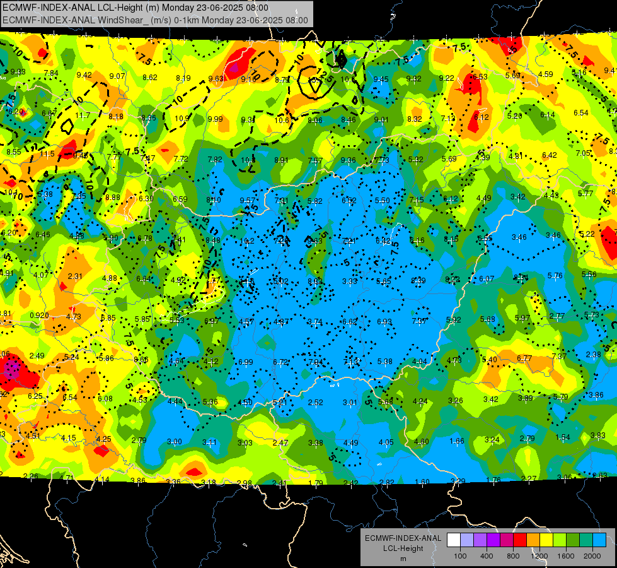617x568 pixels.
Task: Click the wind shear value 3.00
Action: click(175, 442)
